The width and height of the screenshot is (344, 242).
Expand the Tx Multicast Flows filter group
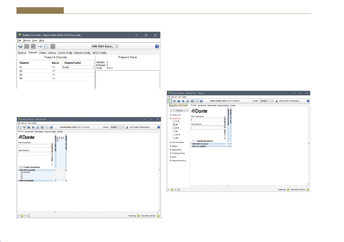click(171, 153)
